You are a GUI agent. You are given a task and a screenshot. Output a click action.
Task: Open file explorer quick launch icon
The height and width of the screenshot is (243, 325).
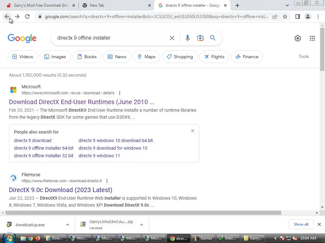click(23, 238)
